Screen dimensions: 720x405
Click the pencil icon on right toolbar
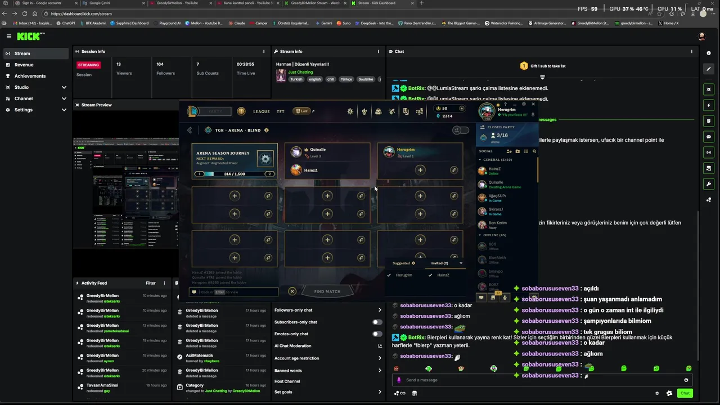(709, 69)
